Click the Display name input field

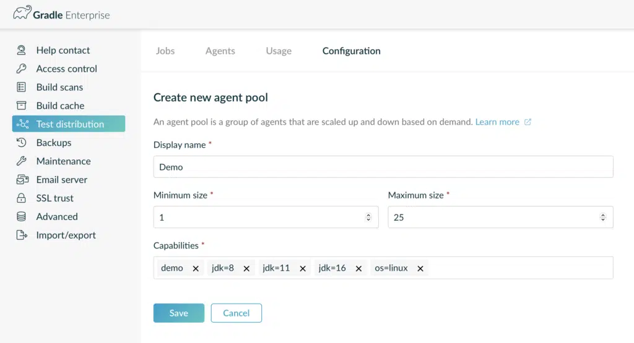pos(383,167)
